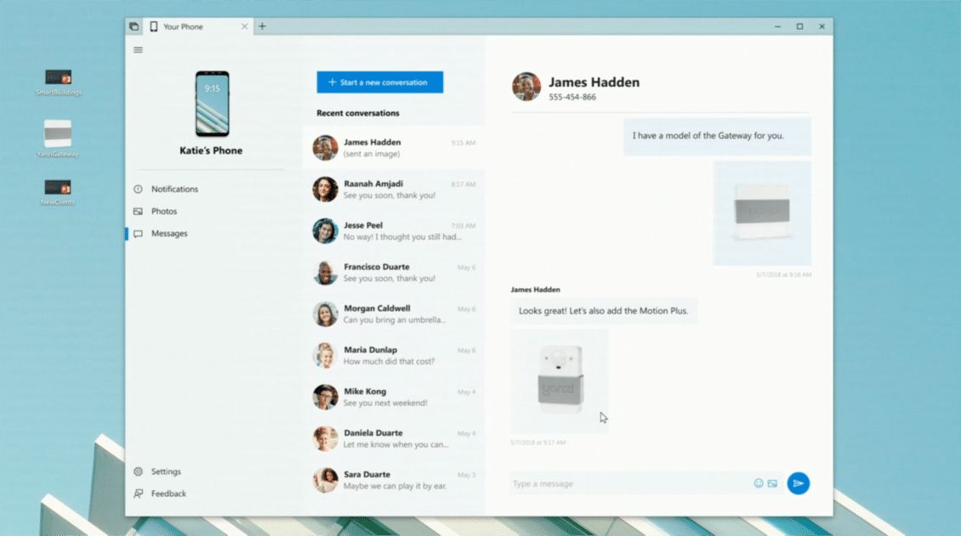Image resolution: width=961 pixels, height=536 pixels.
Task: Open the sent Gateway model image
Action: pyautogui.click(x=762, y=212)
